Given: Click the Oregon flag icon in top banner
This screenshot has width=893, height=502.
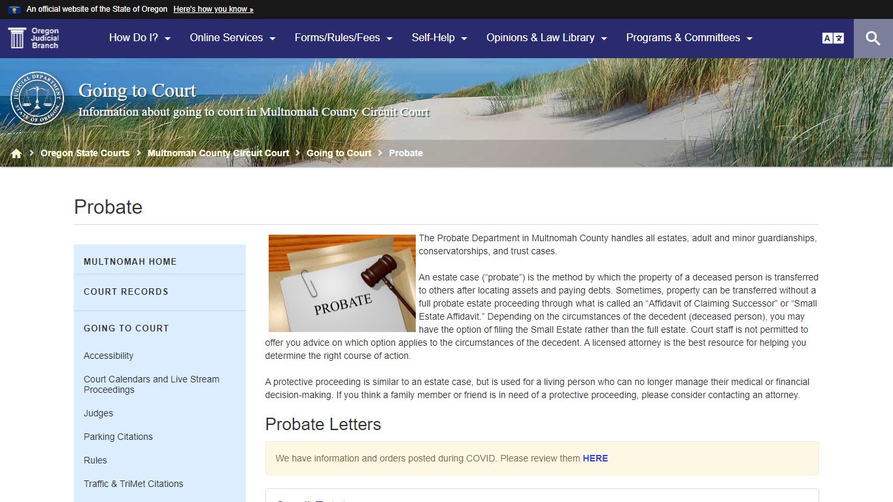Looking at the screenshot, I should [14, 9].
